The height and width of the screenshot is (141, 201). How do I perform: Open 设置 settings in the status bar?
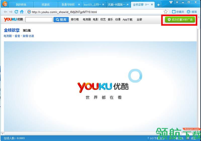click(x=191, y=138)
